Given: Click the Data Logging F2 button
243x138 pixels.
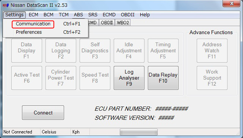Looking at the screenshot, I should 61,51.
